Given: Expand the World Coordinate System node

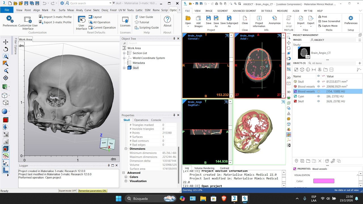Looking at the screenshot, I should 124,58.
